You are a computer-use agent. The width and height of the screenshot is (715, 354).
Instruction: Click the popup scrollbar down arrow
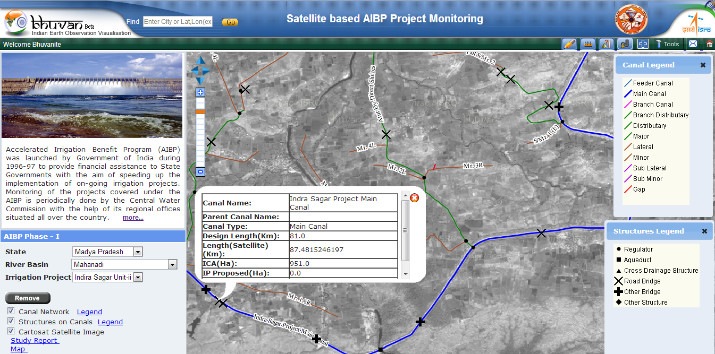click(405, 274)
